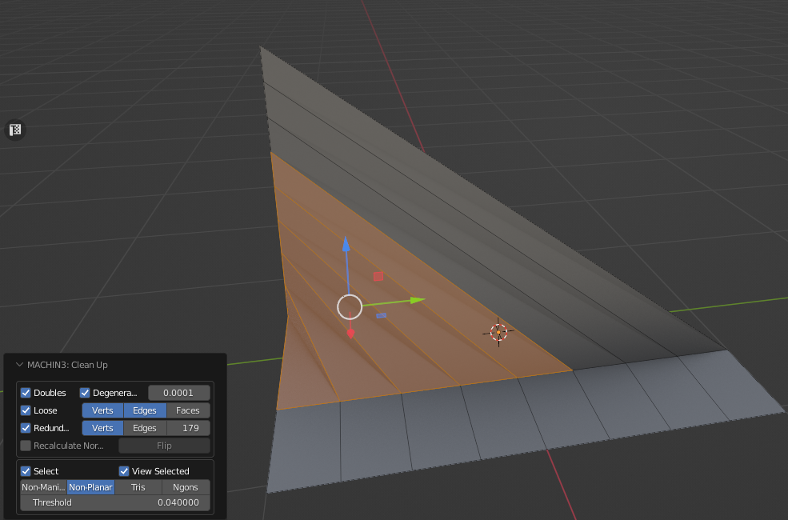Click the white gizmo center circle
788x520 pixels.
pos(350,307)
